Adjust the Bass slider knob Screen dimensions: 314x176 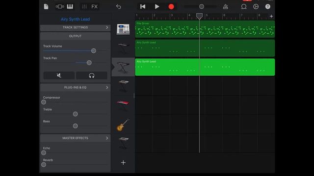click(75, 126)
